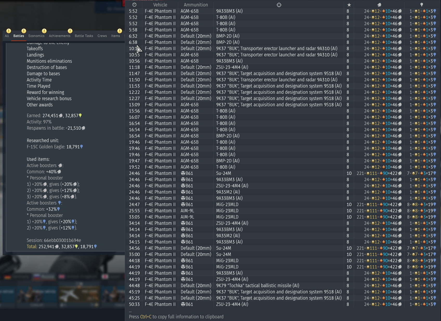Click the 9K79 "Tochka" tactical ballistic missile row

283,285
